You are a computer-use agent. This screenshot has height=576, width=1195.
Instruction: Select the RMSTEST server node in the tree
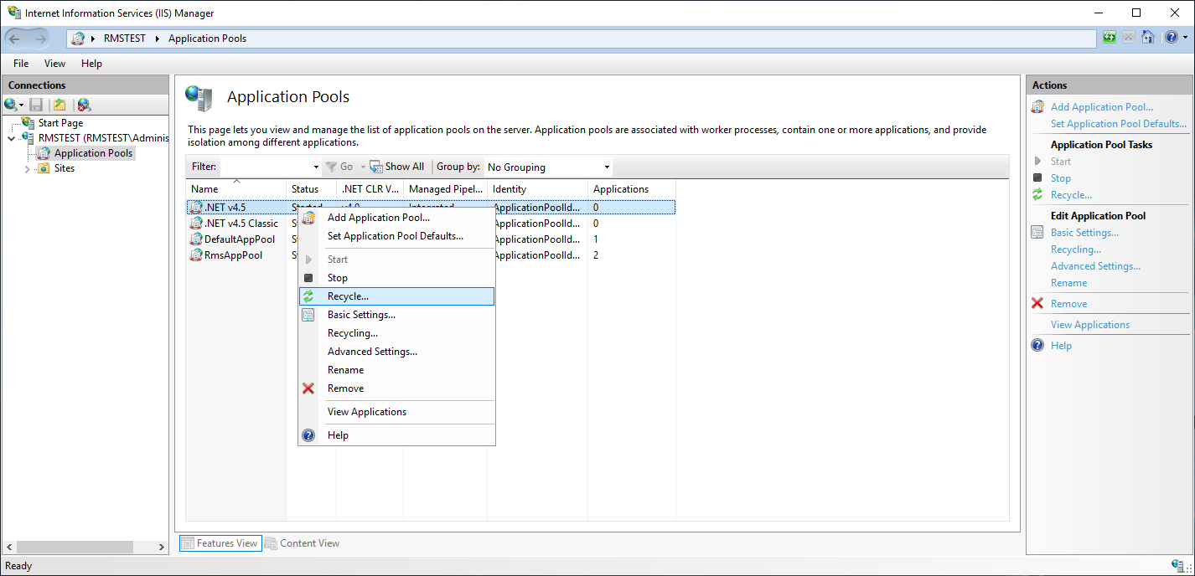click(103, 138)
